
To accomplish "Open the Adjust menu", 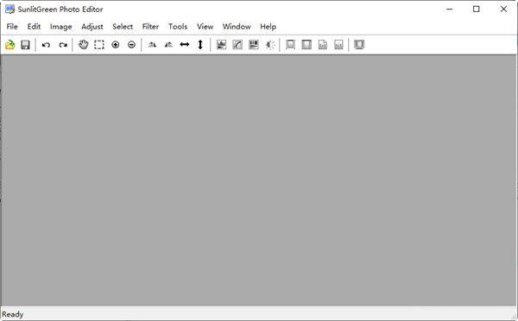I will [x=92, y=27].
